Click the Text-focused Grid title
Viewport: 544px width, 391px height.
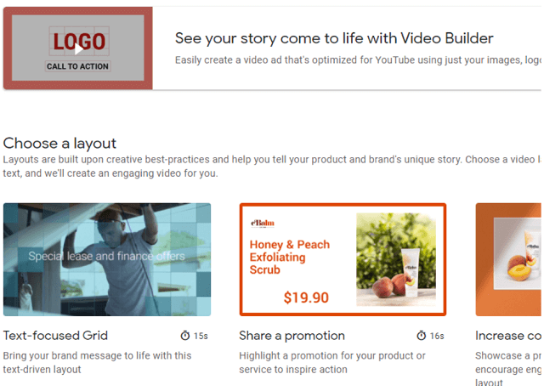[x=55, y=336]
